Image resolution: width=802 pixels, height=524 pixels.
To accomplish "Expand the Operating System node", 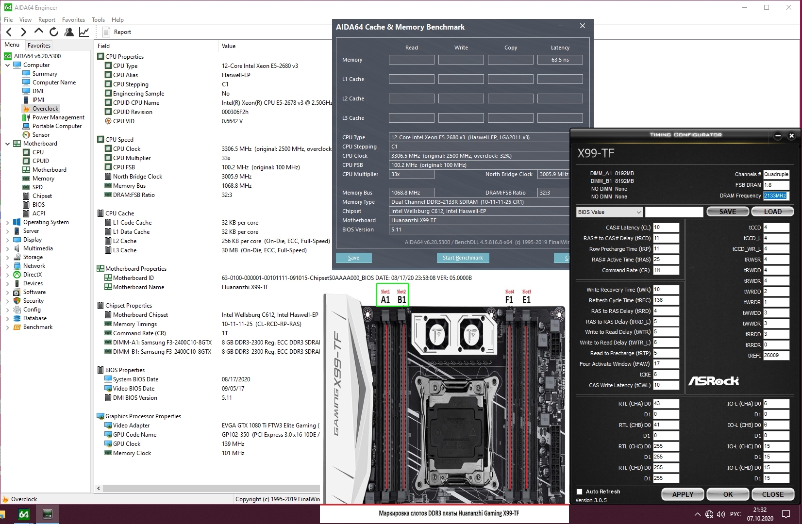I will [8, 222].
